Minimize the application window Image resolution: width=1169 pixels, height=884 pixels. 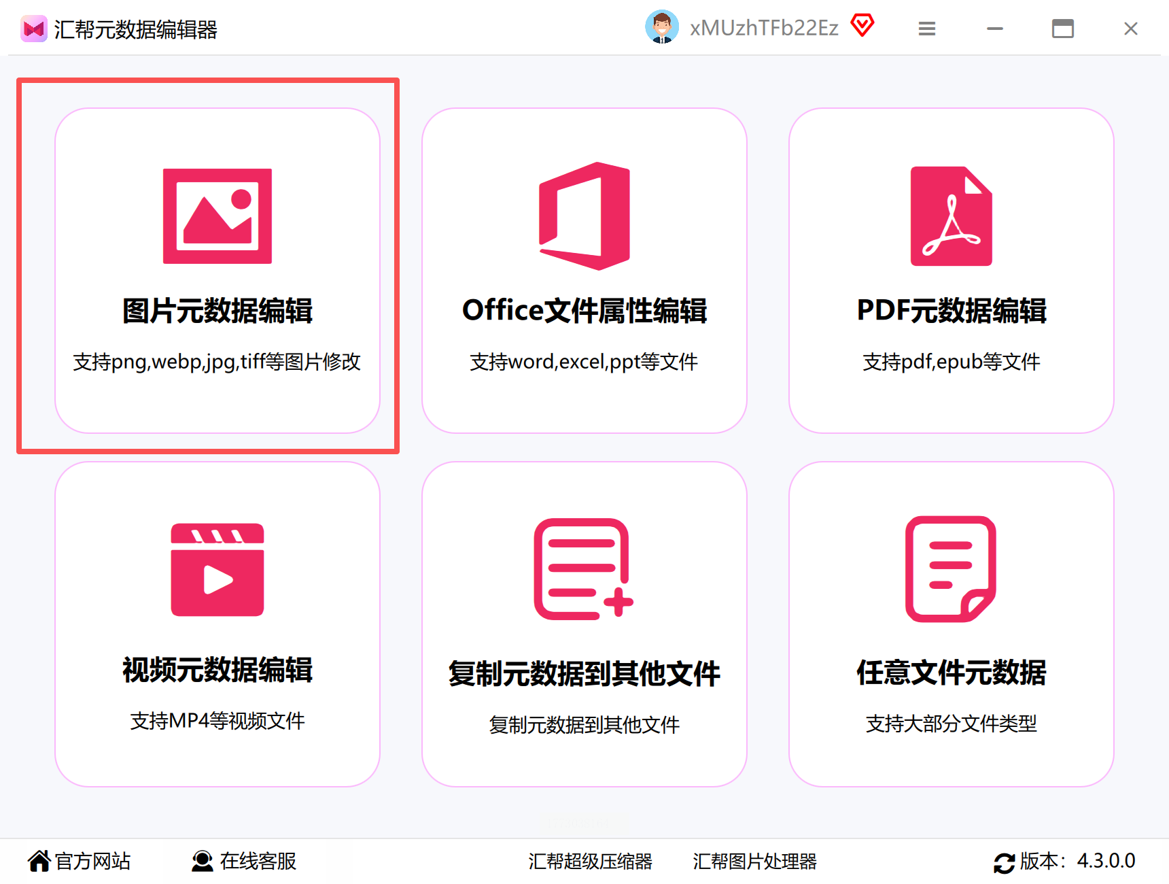pos(995,29)
